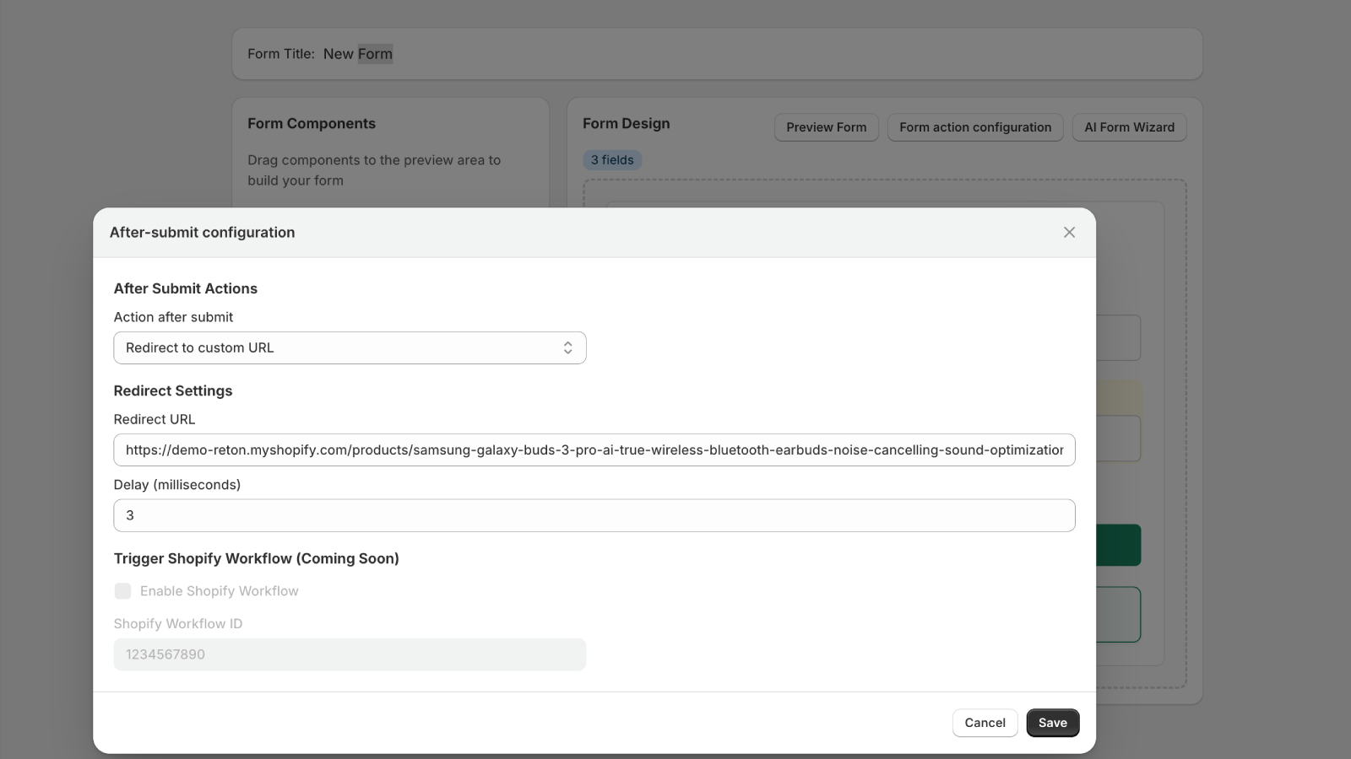Screen dimensions: 1351x759
Task: Dismiss the dialog using the X icon
Action: coord(1069,232)
